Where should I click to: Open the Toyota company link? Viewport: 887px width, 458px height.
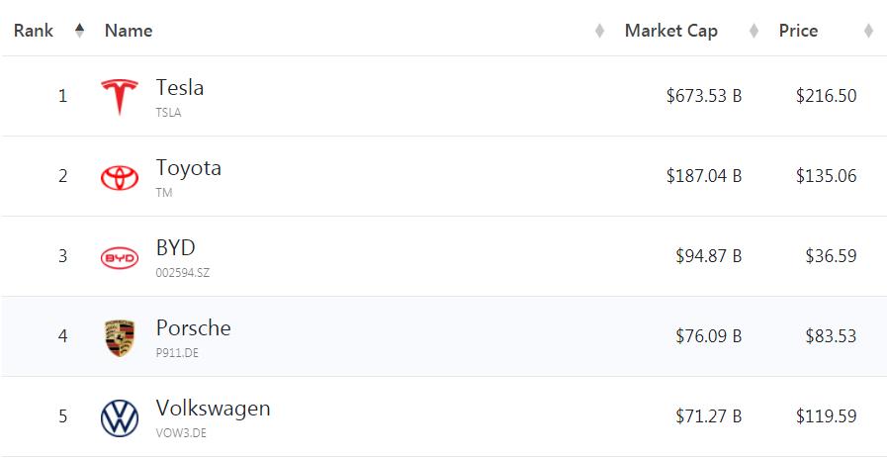188,168
